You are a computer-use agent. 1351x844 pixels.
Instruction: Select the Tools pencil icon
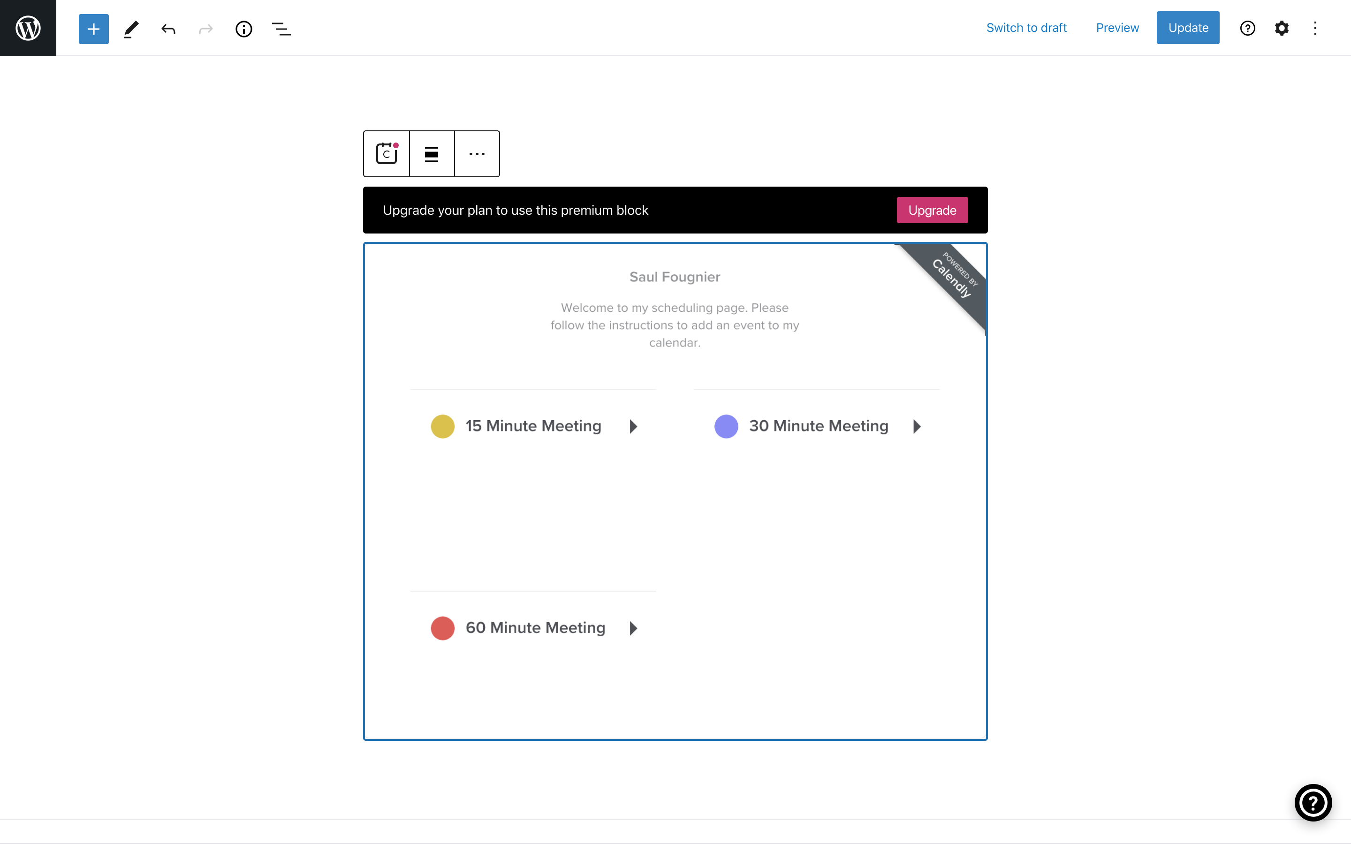point(131,29)
